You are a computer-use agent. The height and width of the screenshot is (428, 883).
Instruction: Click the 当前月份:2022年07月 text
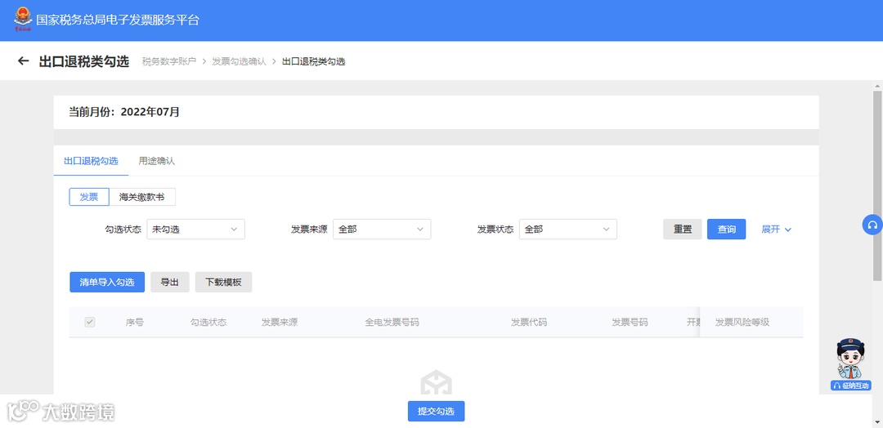[124, 112]
